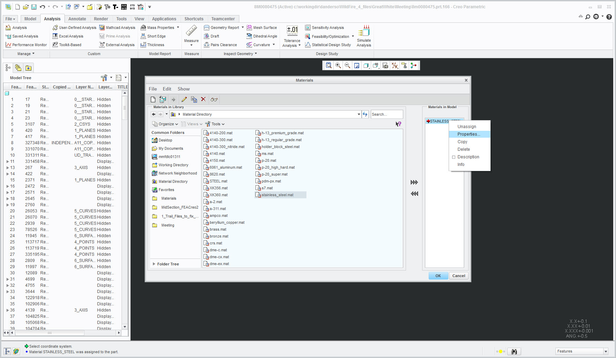Viewport: 616px width, 358px height.
Task: Open Mass Properties dropdown arrow
Action: [x=178, y=28]
